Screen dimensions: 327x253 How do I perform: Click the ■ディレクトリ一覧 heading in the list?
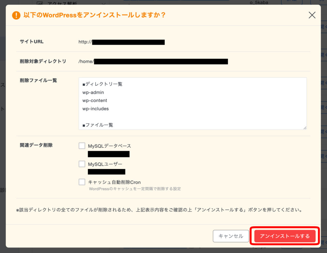click(102, 84)
